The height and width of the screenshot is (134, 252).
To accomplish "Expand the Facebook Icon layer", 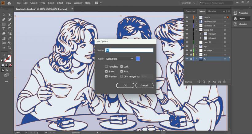I will point(196,22).
